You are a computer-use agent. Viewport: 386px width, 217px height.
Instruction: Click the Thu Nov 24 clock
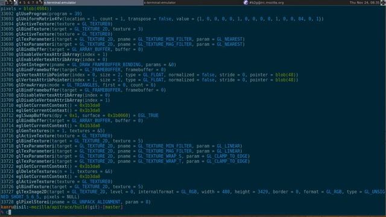[365, 2]
